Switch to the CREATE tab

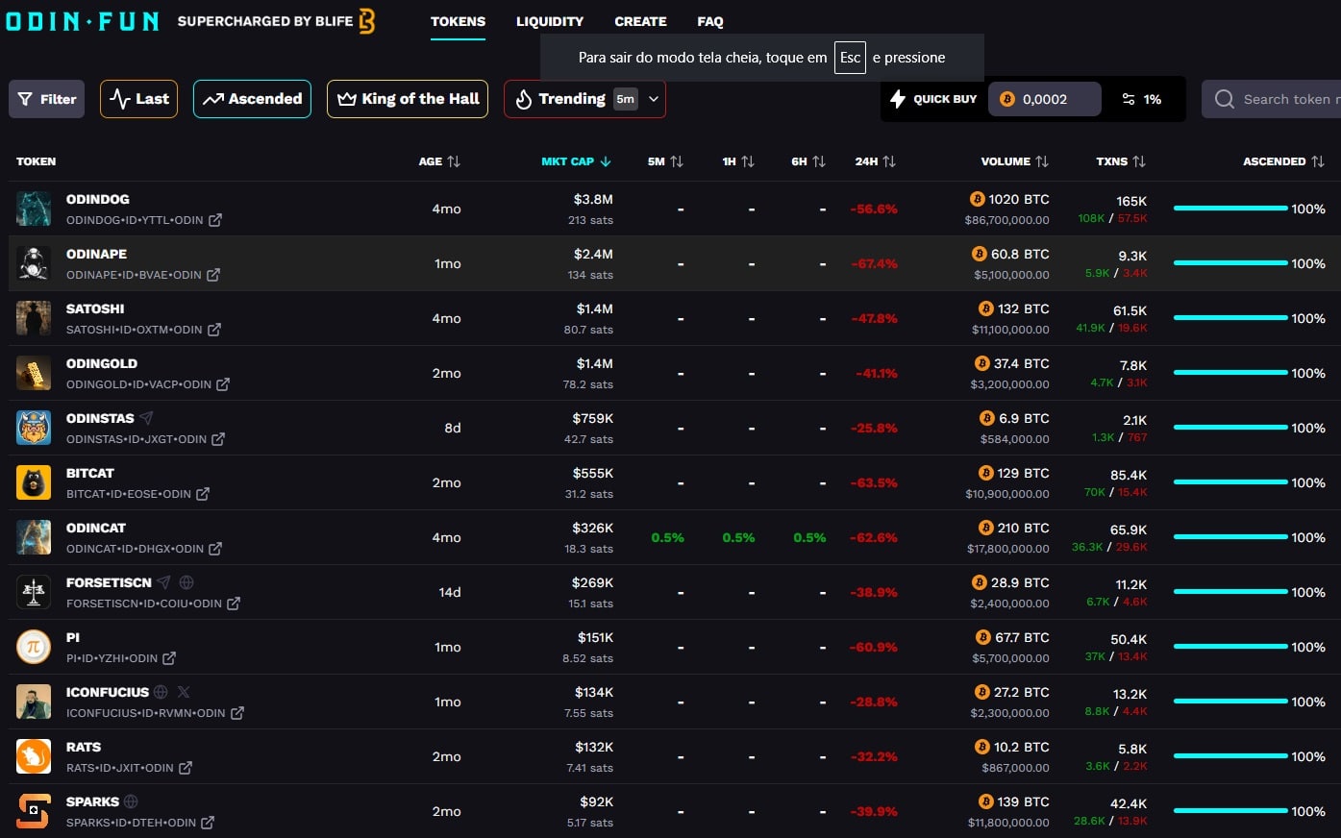(x=640, y=21)
